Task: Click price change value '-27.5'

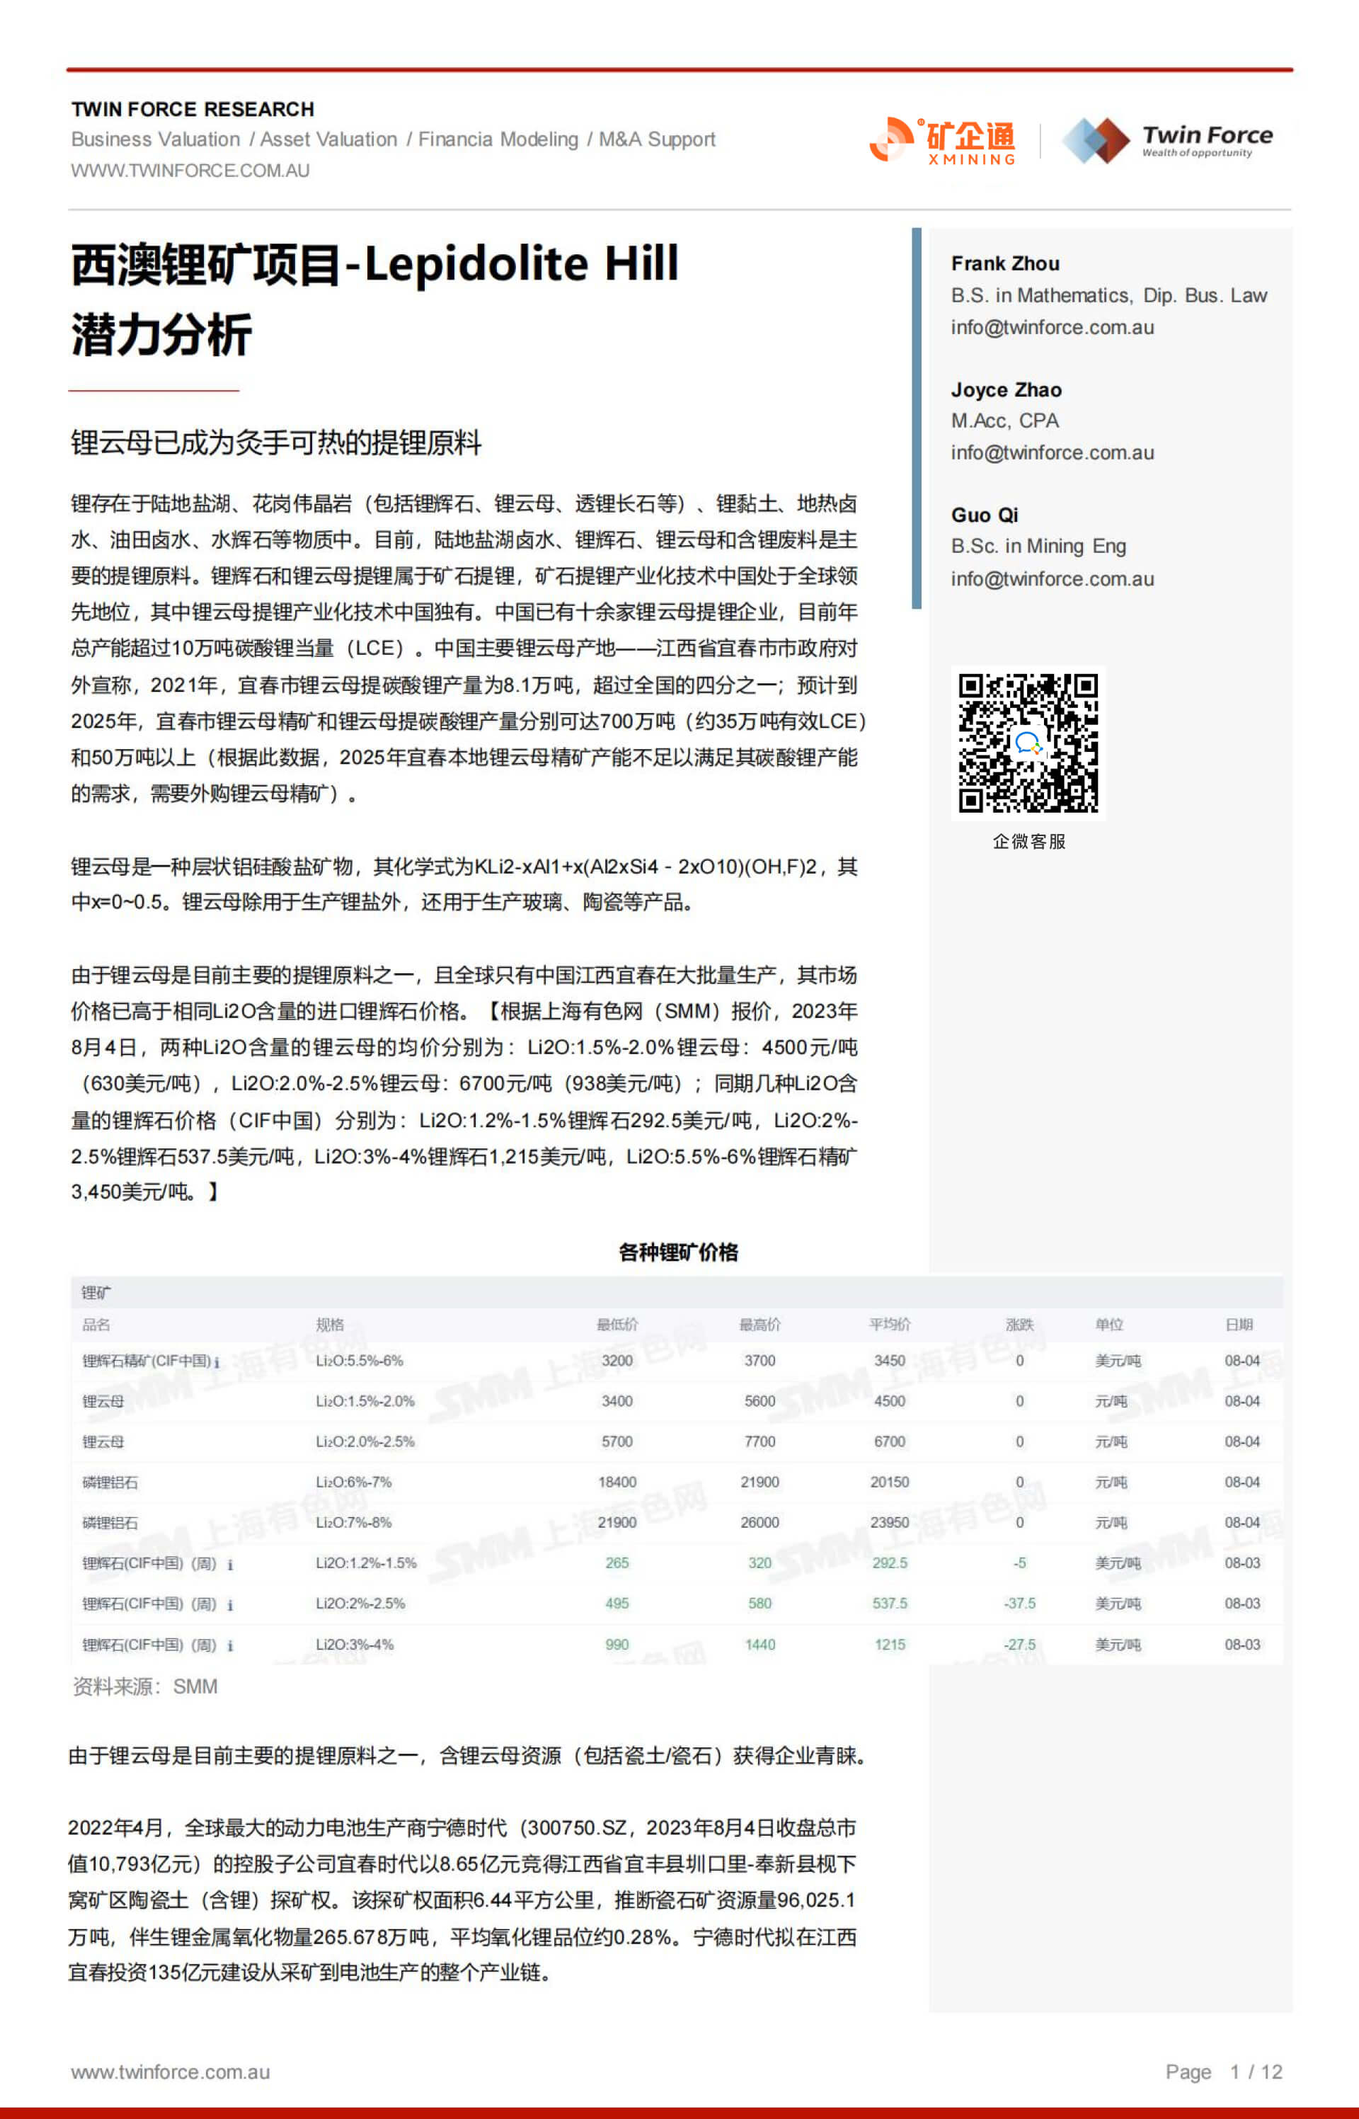Action: (1019, 1645)
